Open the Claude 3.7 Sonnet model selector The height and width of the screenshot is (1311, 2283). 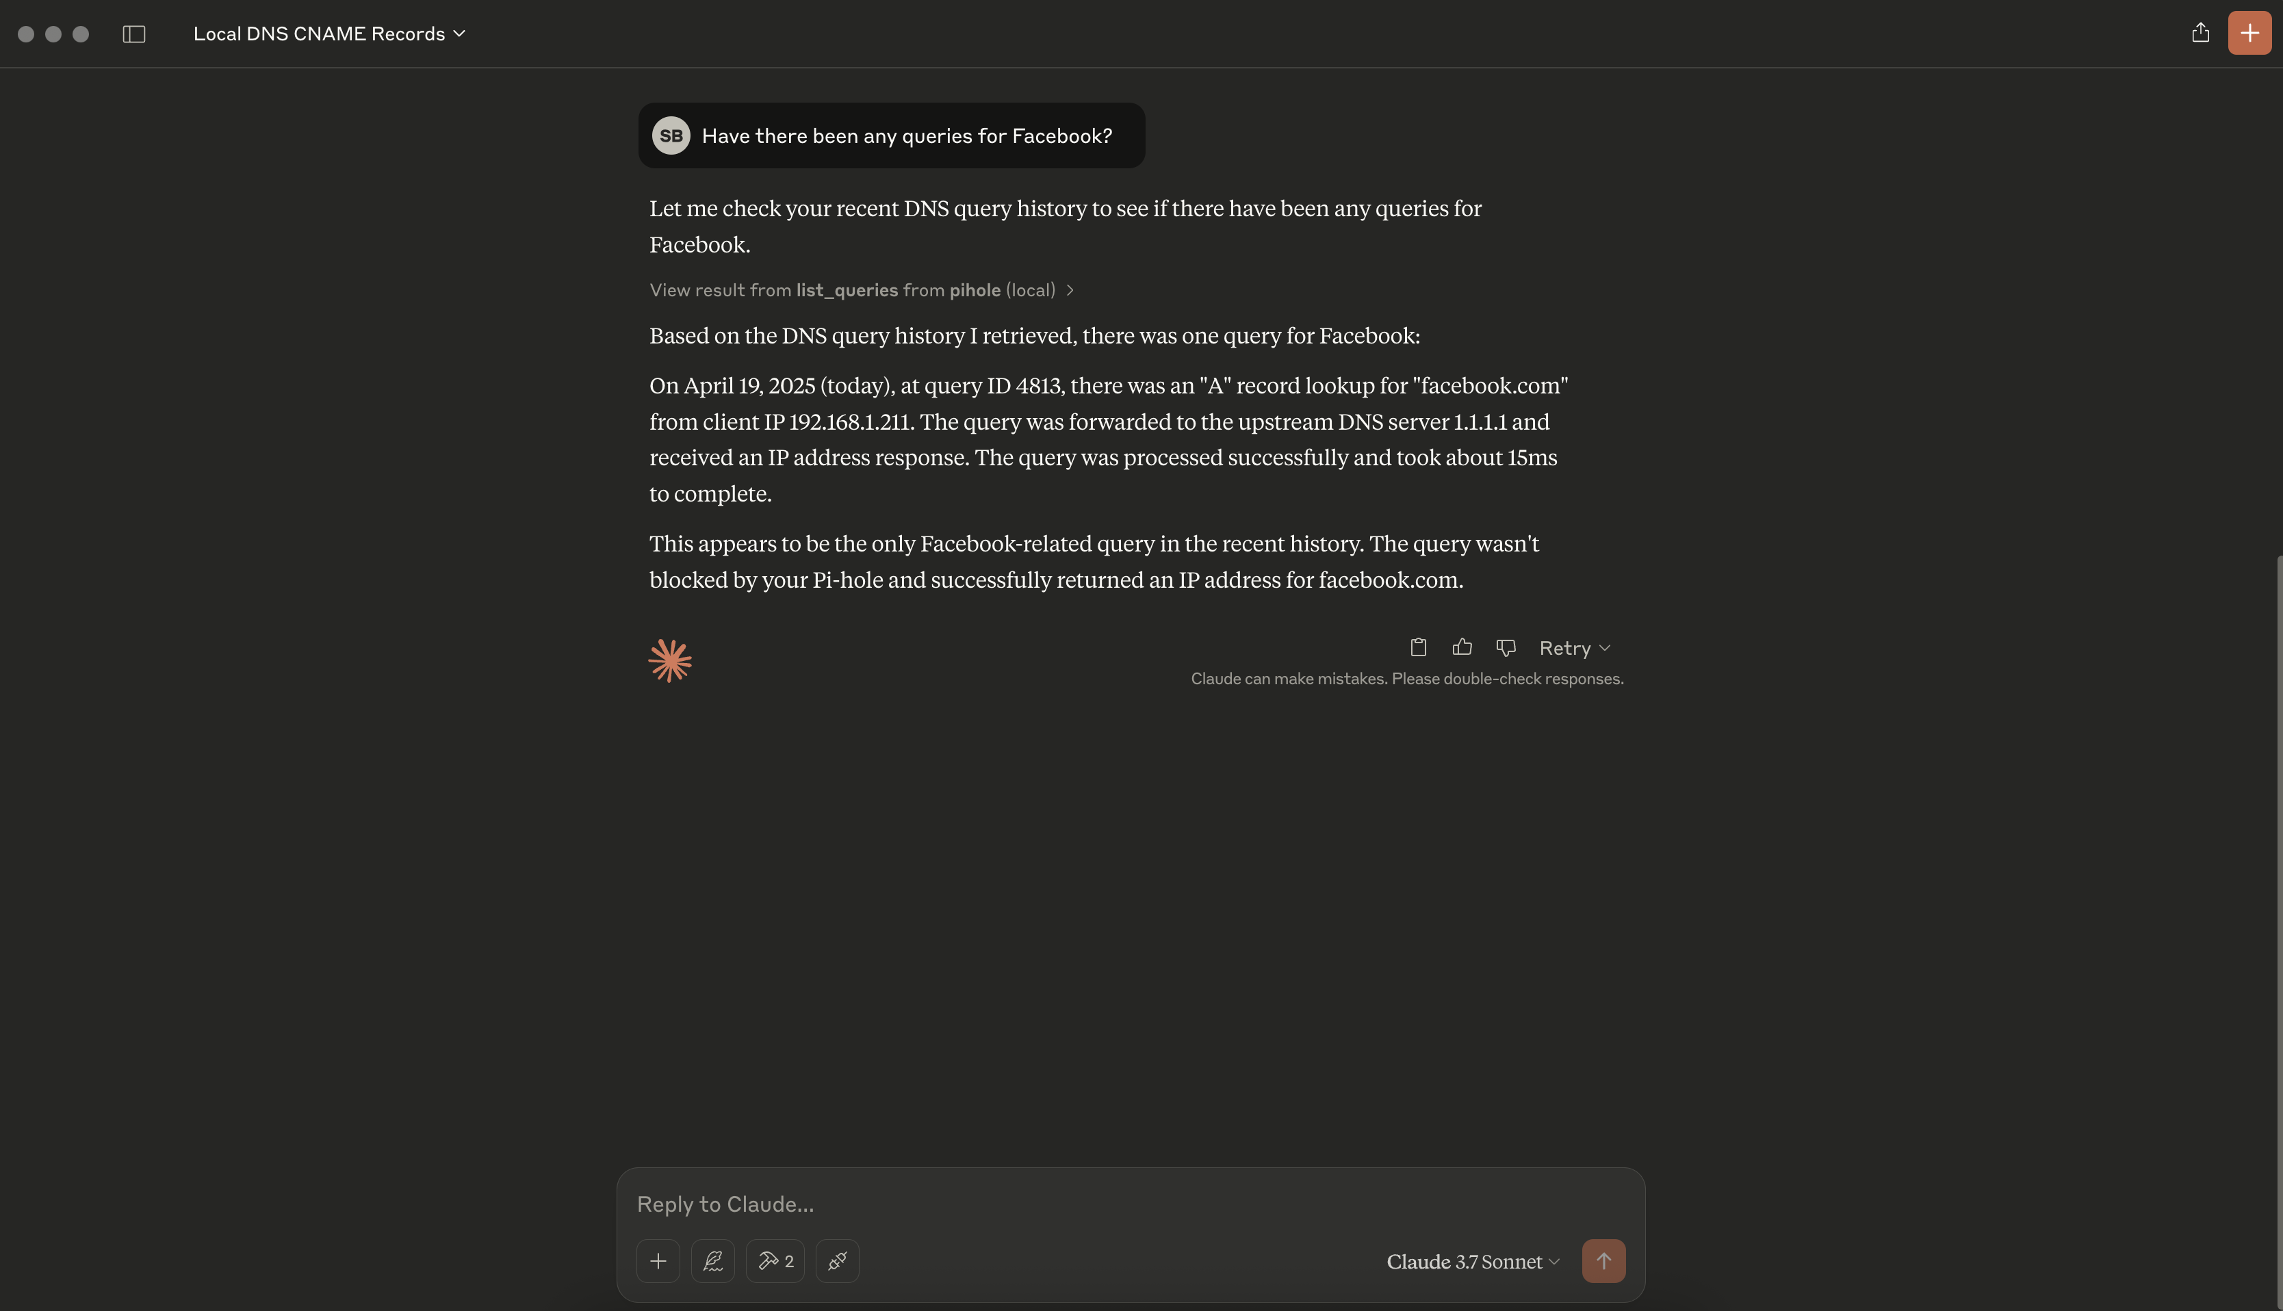[x=1471, y=1260]
